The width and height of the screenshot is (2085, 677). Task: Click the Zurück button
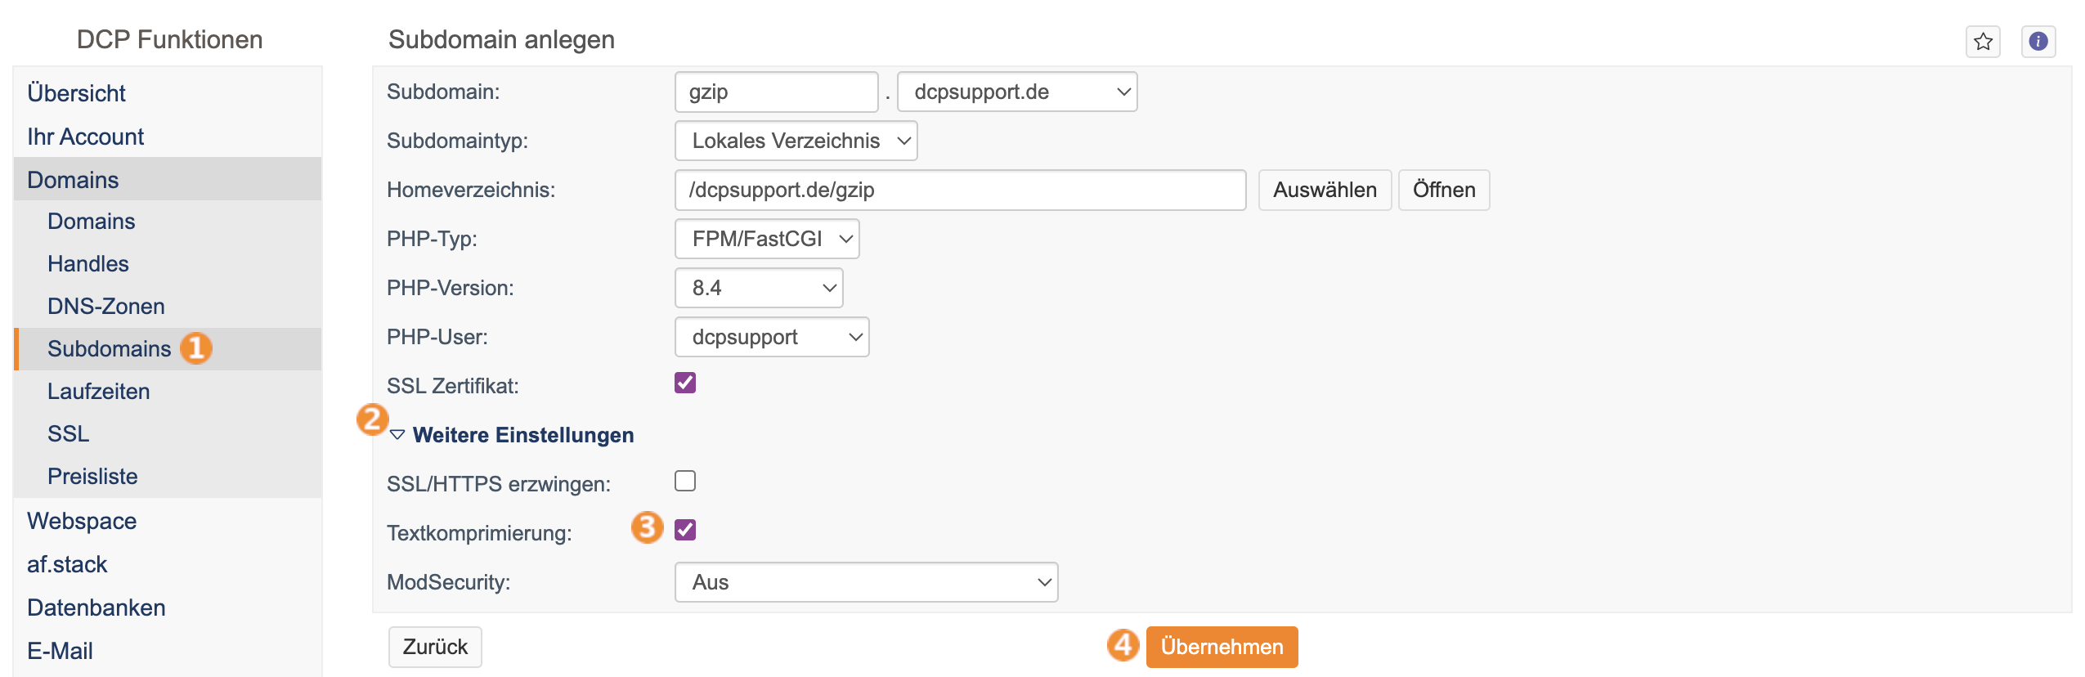435,647
